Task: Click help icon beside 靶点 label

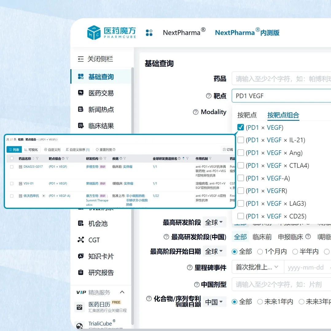Action: [x=208, y=96]
